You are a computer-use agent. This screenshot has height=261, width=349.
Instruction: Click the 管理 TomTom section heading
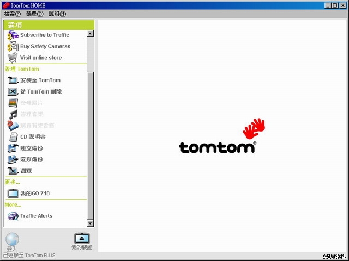tap(22, 69)
